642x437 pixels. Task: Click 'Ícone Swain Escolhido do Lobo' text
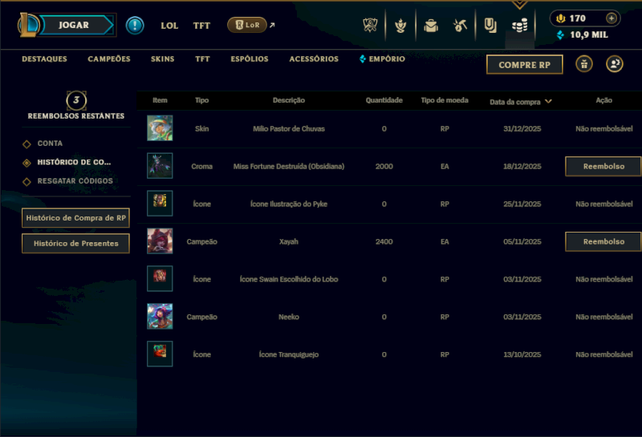tap(289, 280)
